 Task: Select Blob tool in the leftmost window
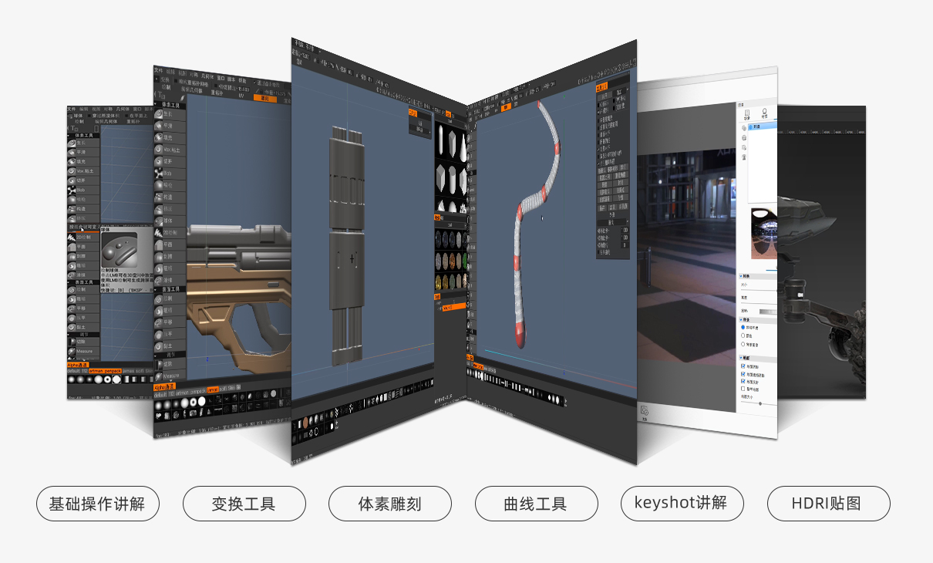click(x=83, y=190)
